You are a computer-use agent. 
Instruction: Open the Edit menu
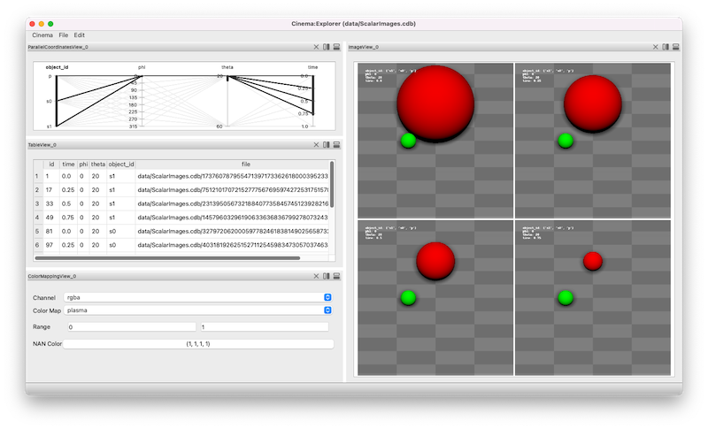pyautogui.click(x=80, y=35)
